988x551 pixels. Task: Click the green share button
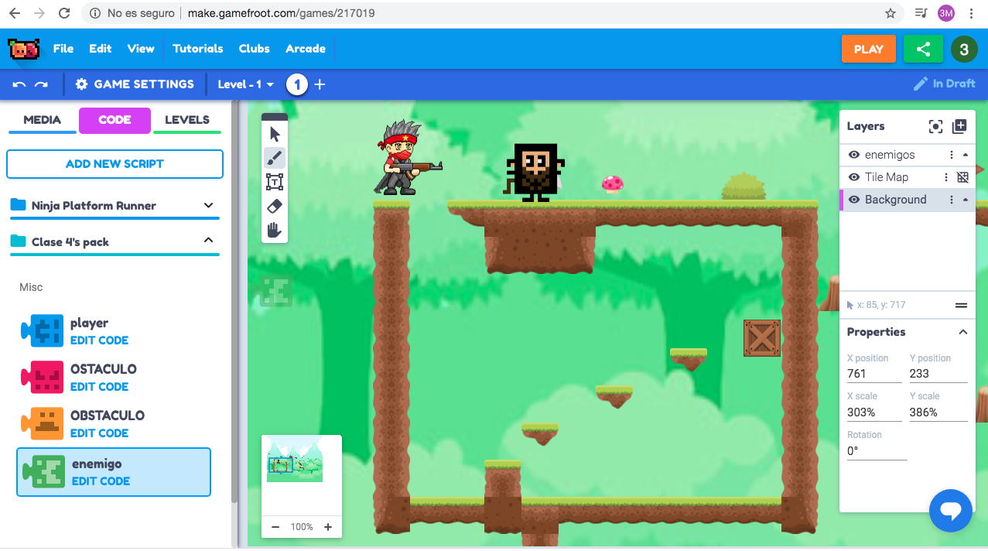click(x=923, y=49)
